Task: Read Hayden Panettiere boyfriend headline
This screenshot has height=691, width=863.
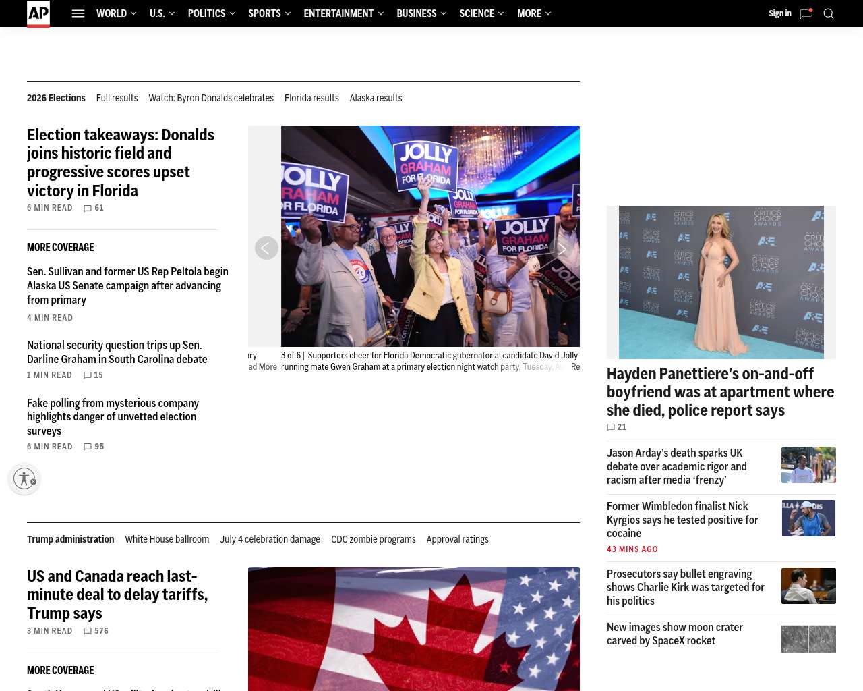Action: (x=721, y=392)
